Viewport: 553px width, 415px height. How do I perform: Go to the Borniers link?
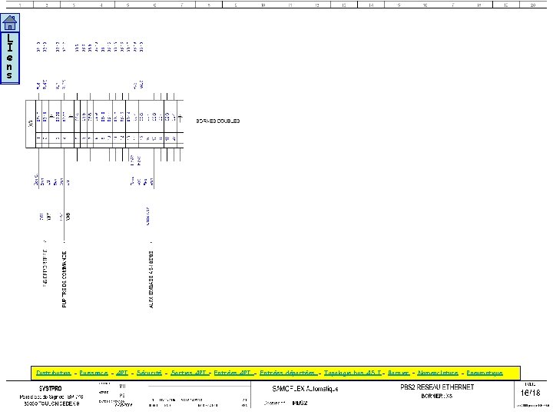click(399, 373)
